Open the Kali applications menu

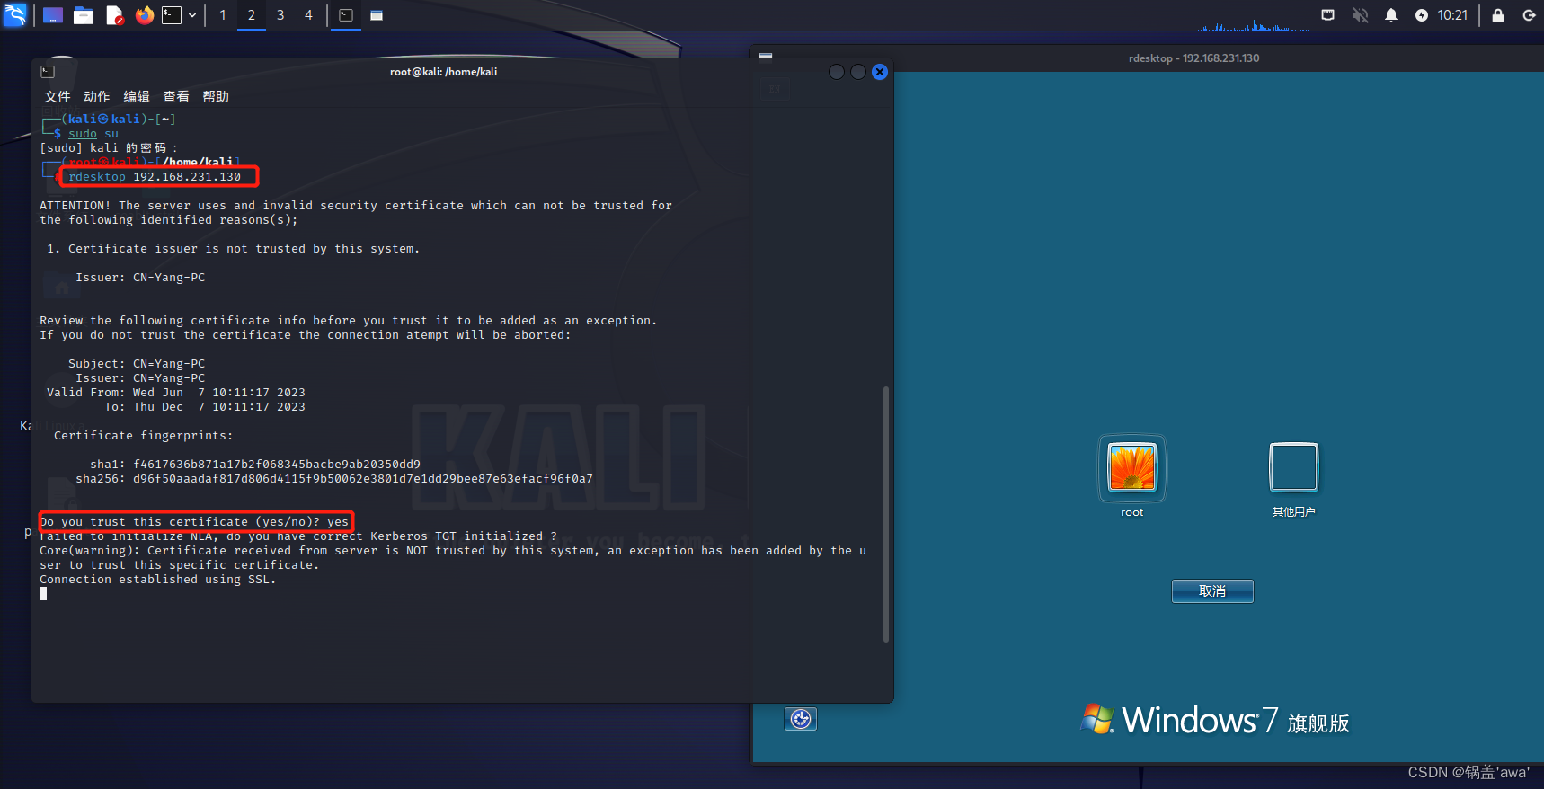pyautogui.click(x=15, y=14)
